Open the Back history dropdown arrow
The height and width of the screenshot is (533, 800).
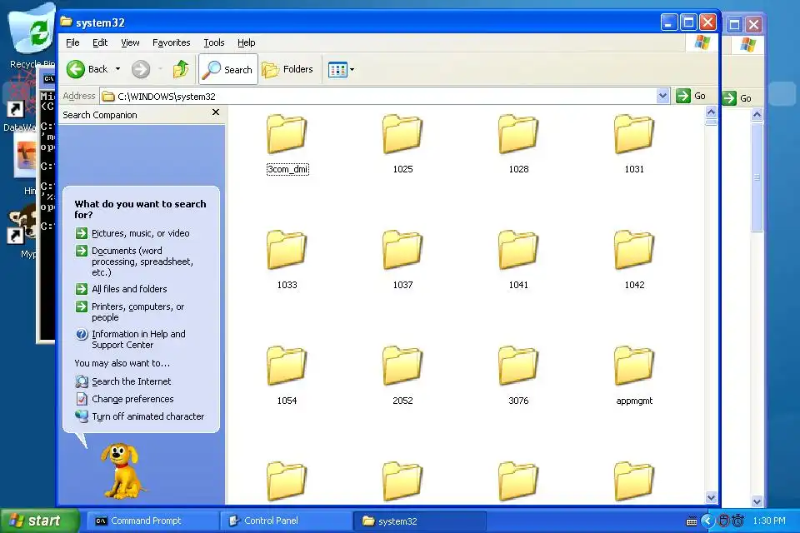pyautogui.click(x=117, y=69)
